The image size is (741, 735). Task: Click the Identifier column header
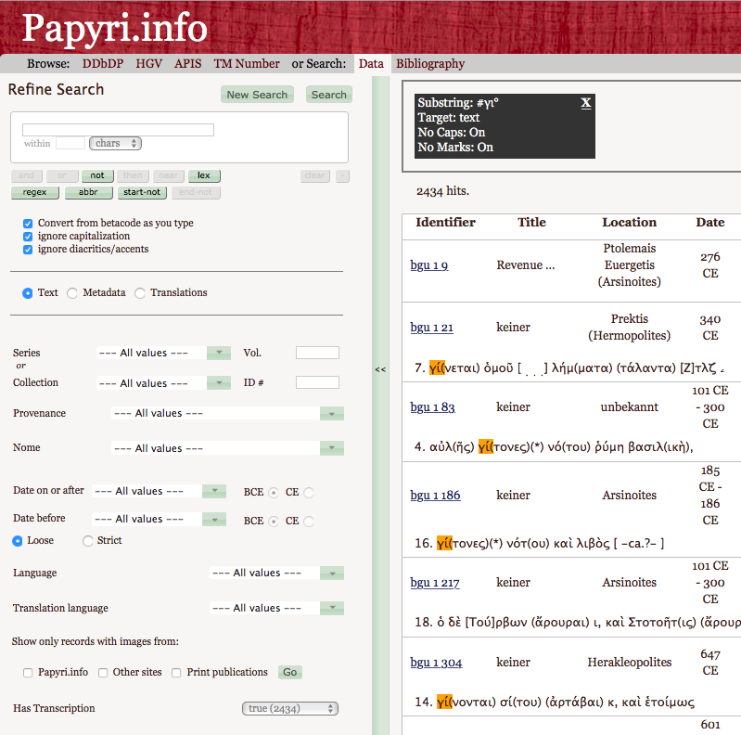coord(445,223)
